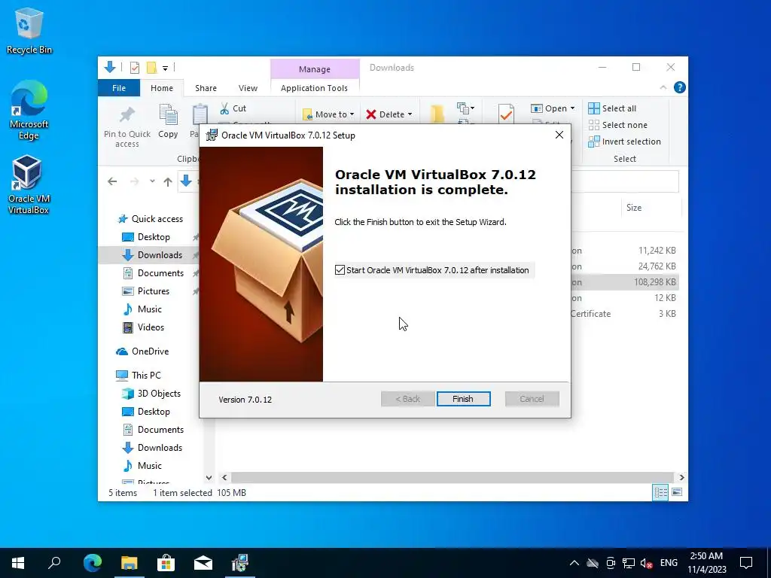Open File Explorer taskbar icon

pyautogui.click(x=129, y=563)
